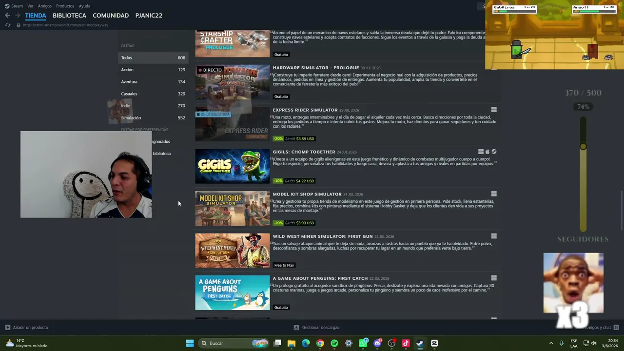The width and height of the screenshot is (624, 351).
Task: Open WhatsApp from the taskbar
Action: pyautogui.click(x=363, y=343)
